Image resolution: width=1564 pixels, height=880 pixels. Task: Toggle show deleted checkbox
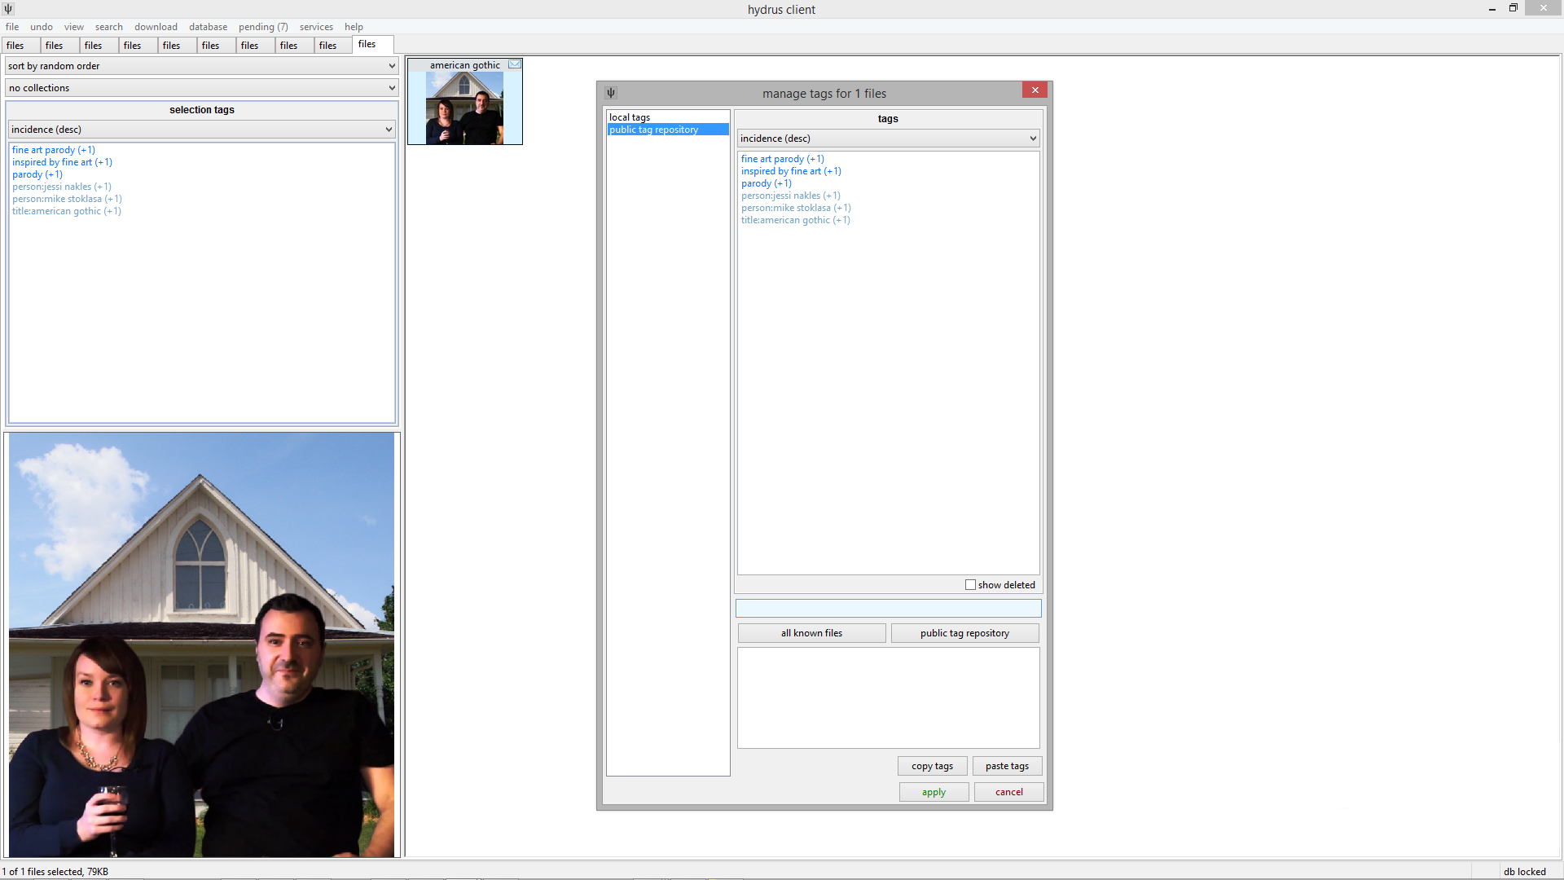click(x=969, y=584)
